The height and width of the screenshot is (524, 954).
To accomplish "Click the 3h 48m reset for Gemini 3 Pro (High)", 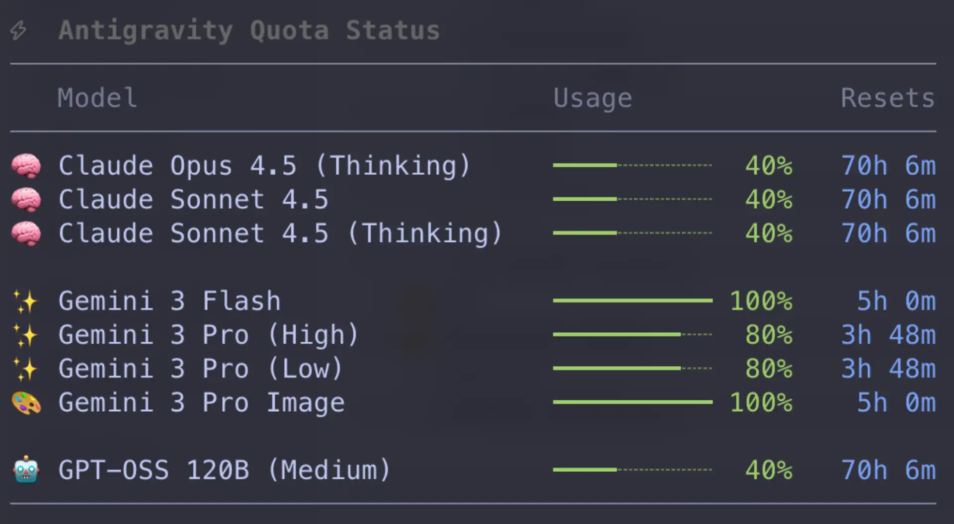I will pos(888,335).
